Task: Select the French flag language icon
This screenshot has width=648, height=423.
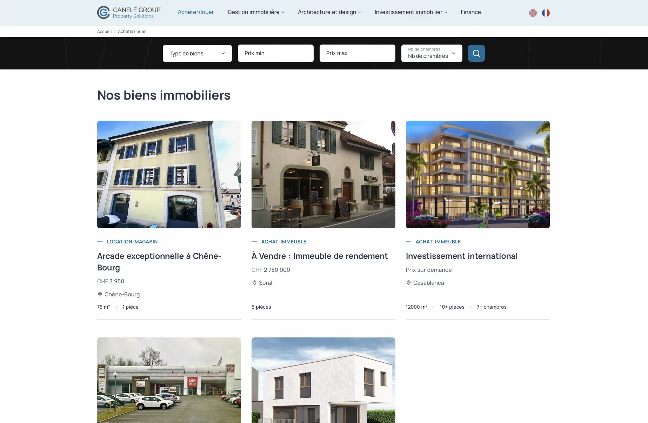Action: point(546,13)
